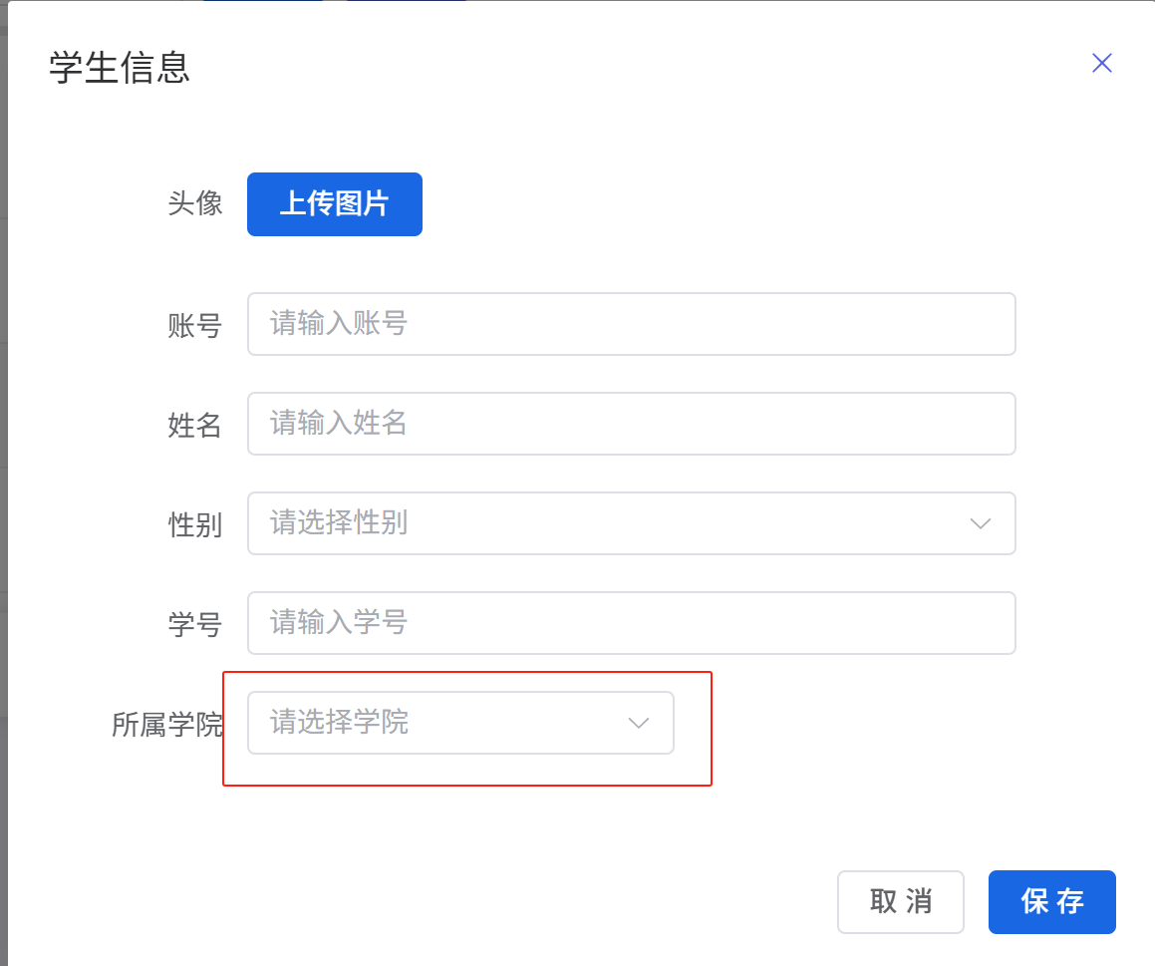Select the 学号 input field
Viewport: 1155px width, 966px height.
(x=631, y=623)
